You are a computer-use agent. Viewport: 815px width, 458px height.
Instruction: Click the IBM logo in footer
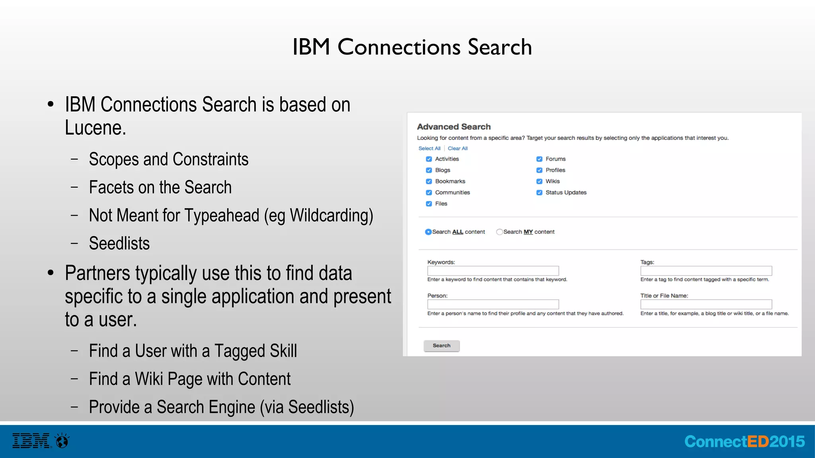pyautogui.click(x=31, y=441)
